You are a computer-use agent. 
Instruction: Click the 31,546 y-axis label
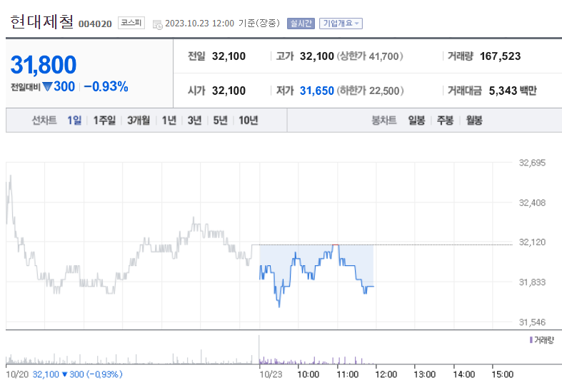coord(532,322)
